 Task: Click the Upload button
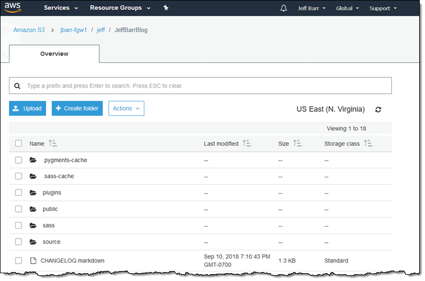click(27, 108)
